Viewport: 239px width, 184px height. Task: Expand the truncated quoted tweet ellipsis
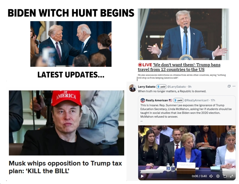click(141, 121)
